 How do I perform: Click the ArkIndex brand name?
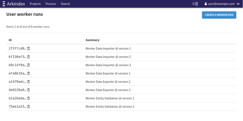(16, 4)
